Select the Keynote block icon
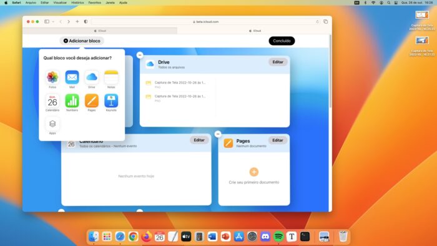Screen dimensions: 437x246 111,101
